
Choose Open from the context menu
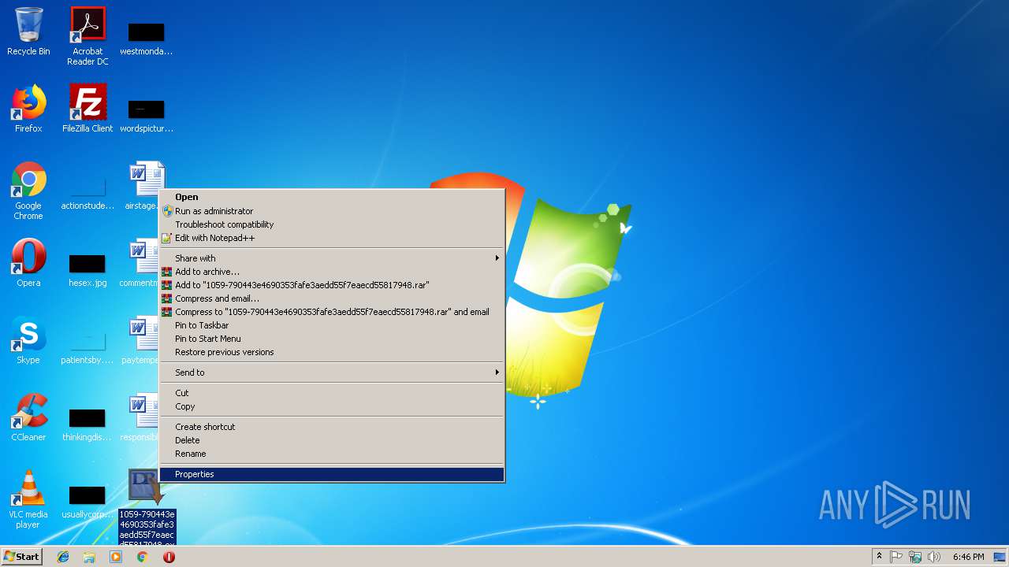tap(332, 197)
